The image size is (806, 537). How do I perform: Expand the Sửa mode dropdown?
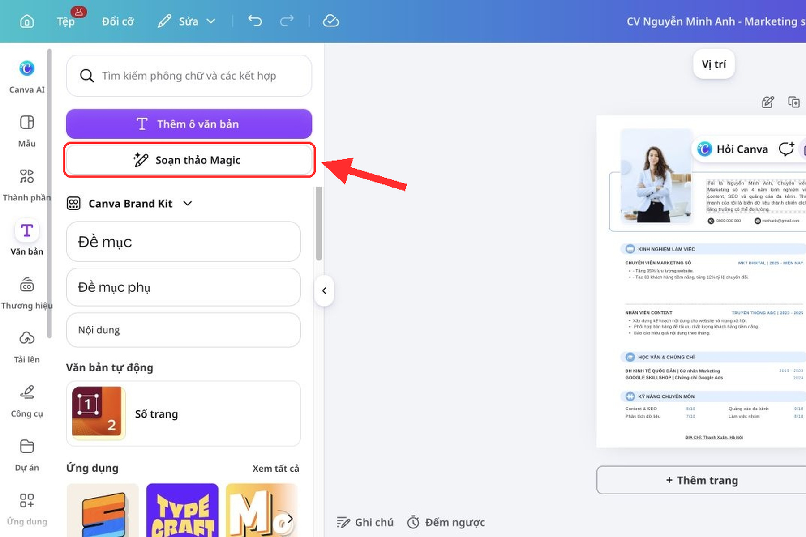pyautogui.click(x=187, y=21)
